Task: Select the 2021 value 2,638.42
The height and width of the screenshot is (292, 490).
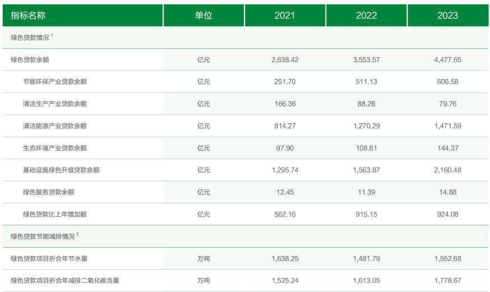Action: 285,59
